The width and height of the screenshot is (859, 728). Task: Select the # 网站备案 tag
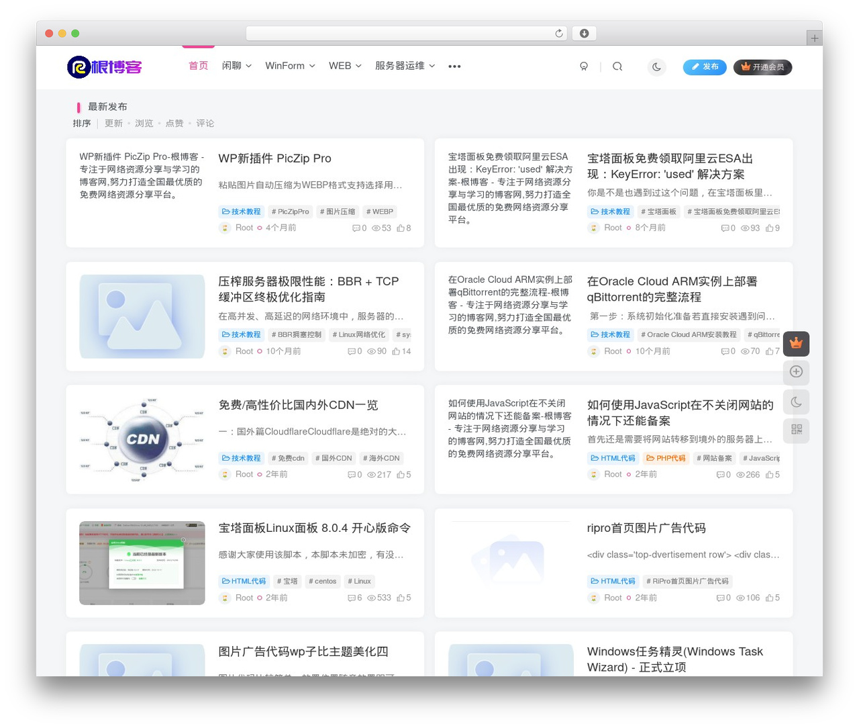[x=714, y=458]
